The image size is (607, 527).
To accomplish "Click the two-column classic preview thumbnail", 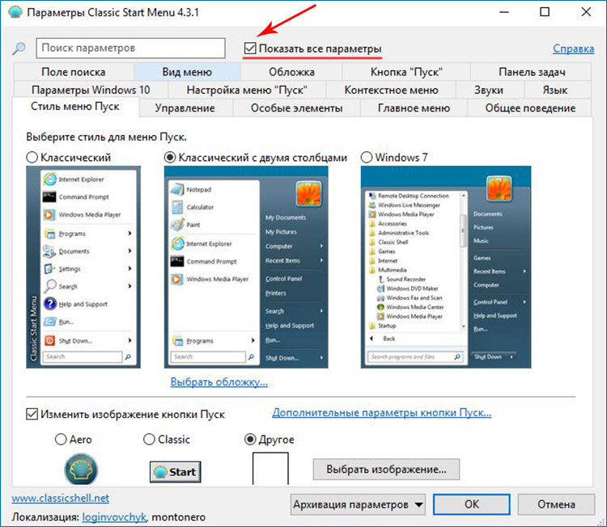I will tap(246, 268).
